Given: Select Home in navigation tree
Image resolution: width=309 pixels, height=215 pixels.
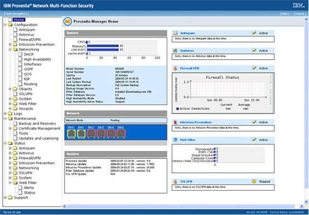Looking at the screenshot, I should click(19, 19).
